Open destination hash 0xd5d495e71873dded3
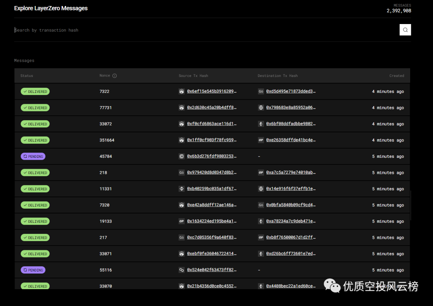 [291, 91]
